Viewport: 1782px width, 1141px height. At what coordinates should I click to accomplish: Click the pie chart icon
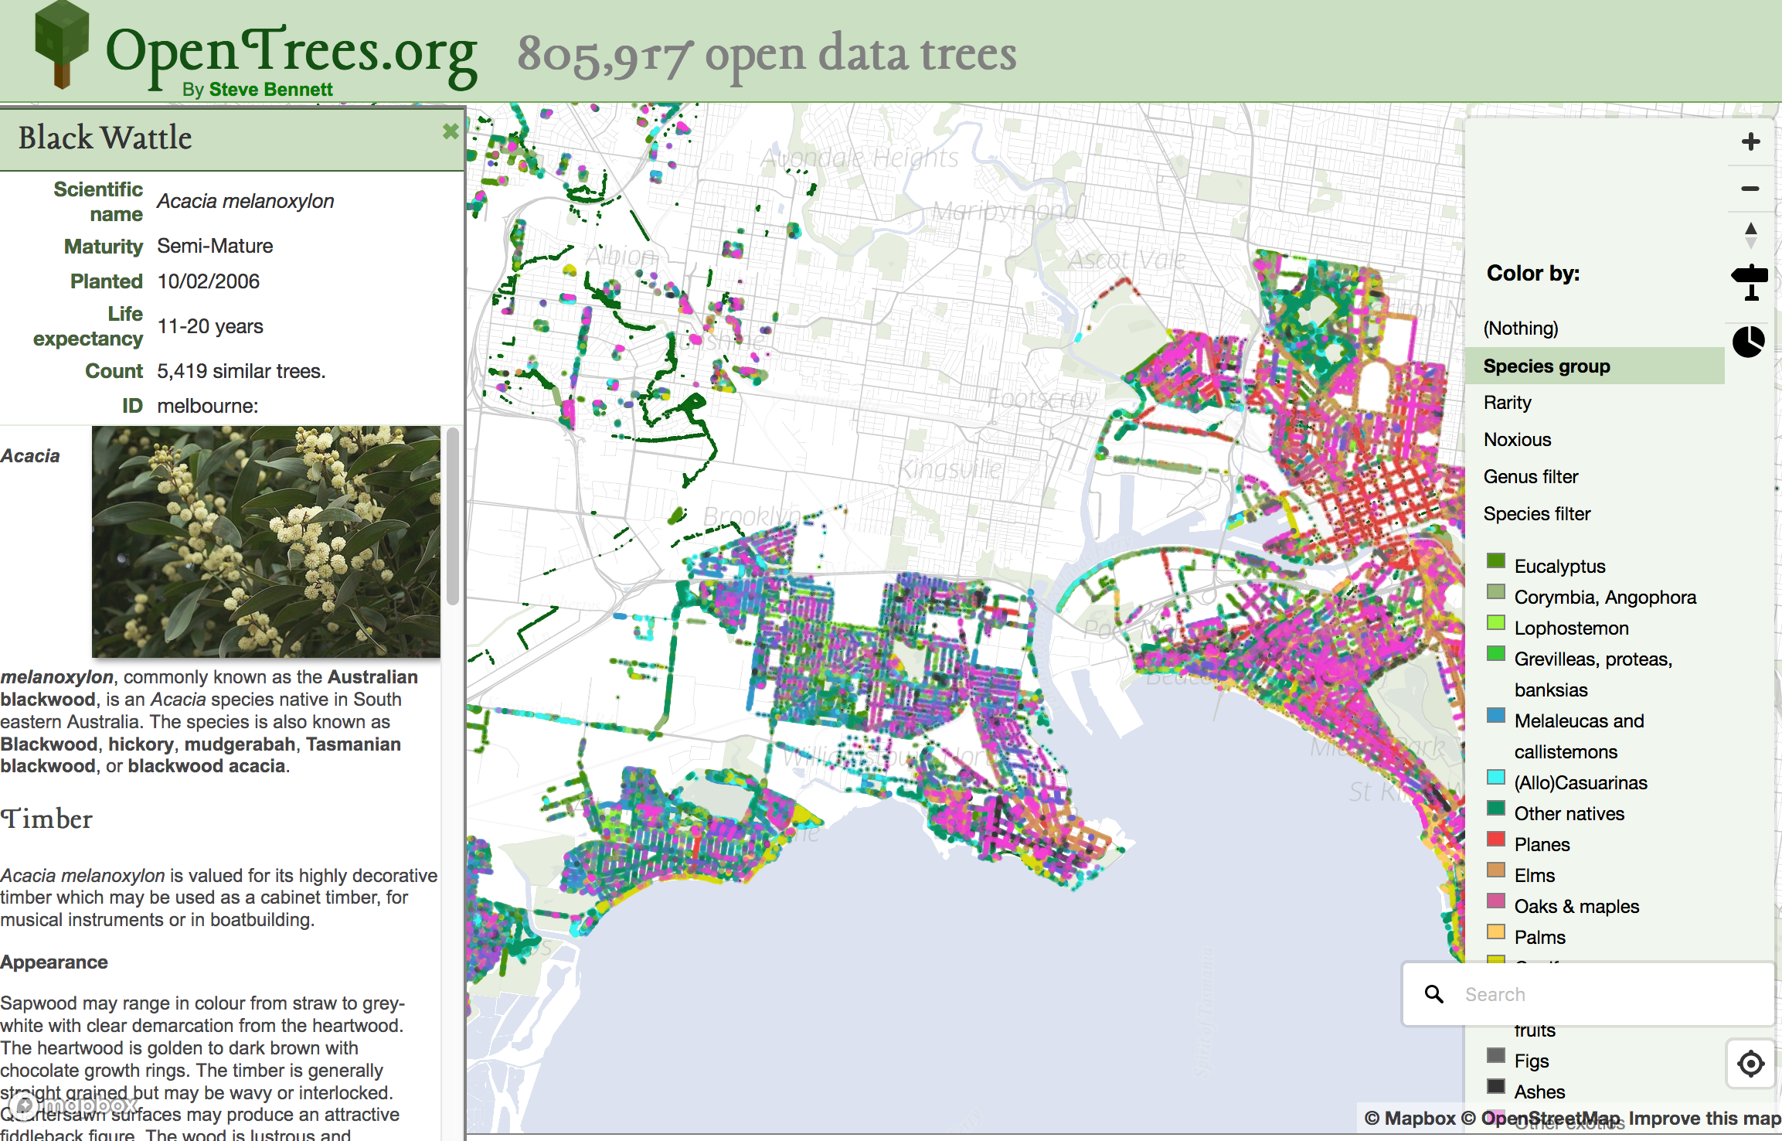(x=1748, y=341)
